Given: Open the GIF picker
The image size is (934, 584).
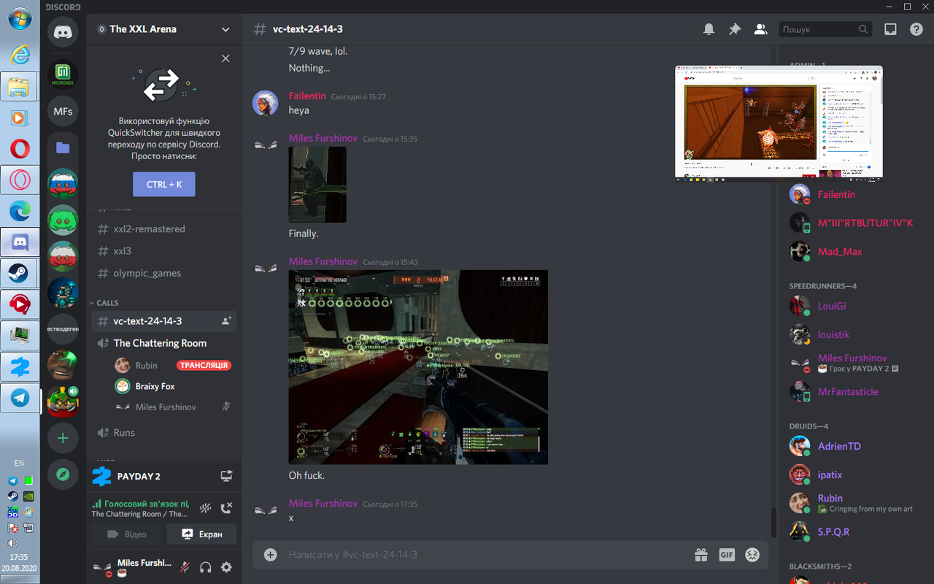Looking at the screenshot, I should tap(727, 555).
